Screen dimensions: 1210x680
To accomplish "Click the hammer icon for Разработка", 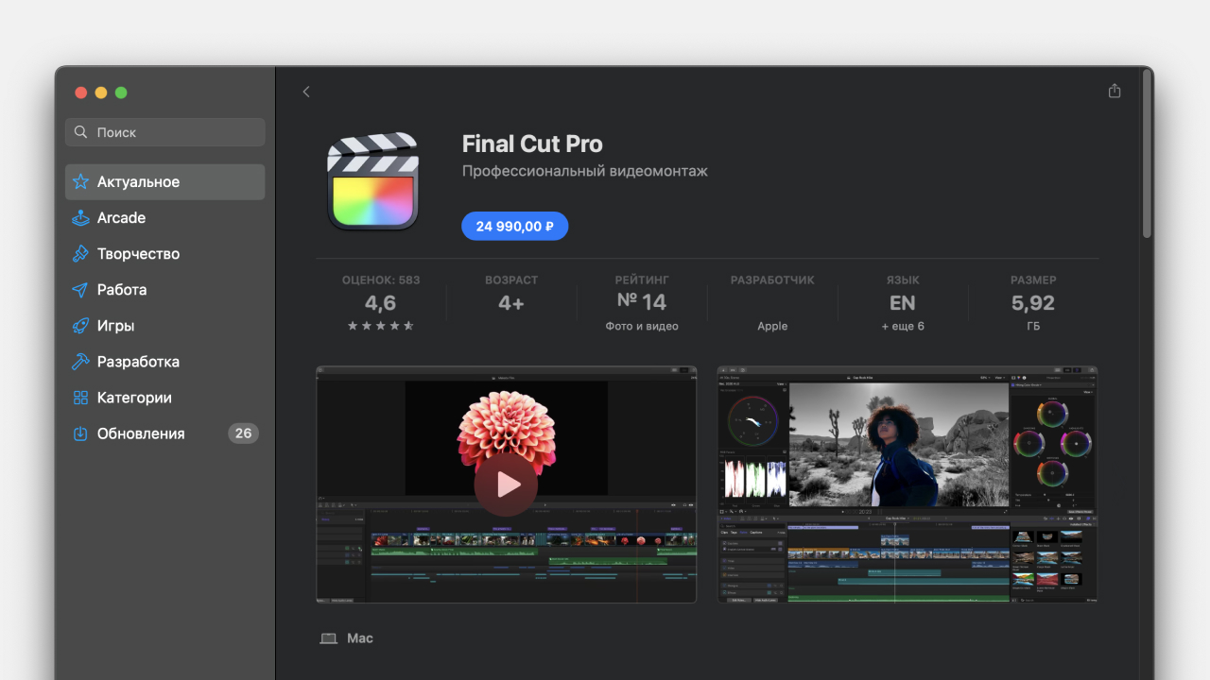I will click(x=81, y=362).
